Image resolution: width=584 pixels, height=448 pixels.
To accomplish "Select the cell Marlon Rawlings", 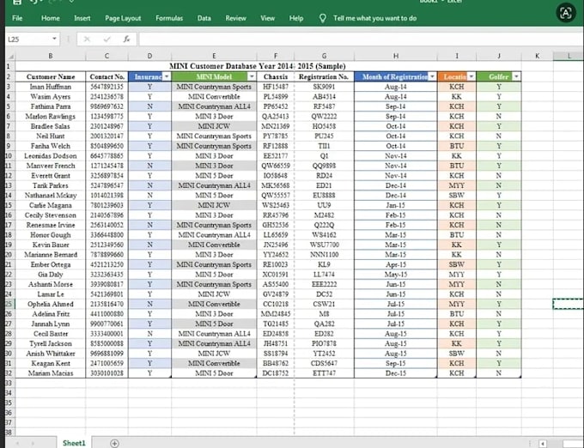I will point(51,116).
